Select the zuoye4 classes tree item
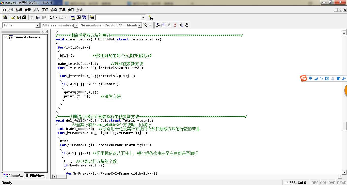Screen dimensions: 347x185 (27, 37)
